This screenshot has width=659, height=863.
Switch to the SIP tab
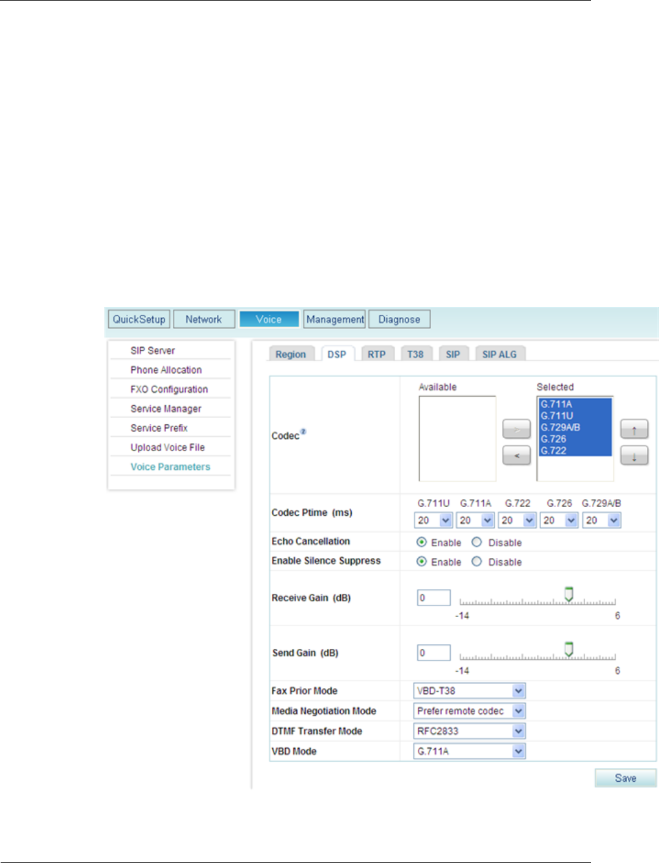coord(453,354)
